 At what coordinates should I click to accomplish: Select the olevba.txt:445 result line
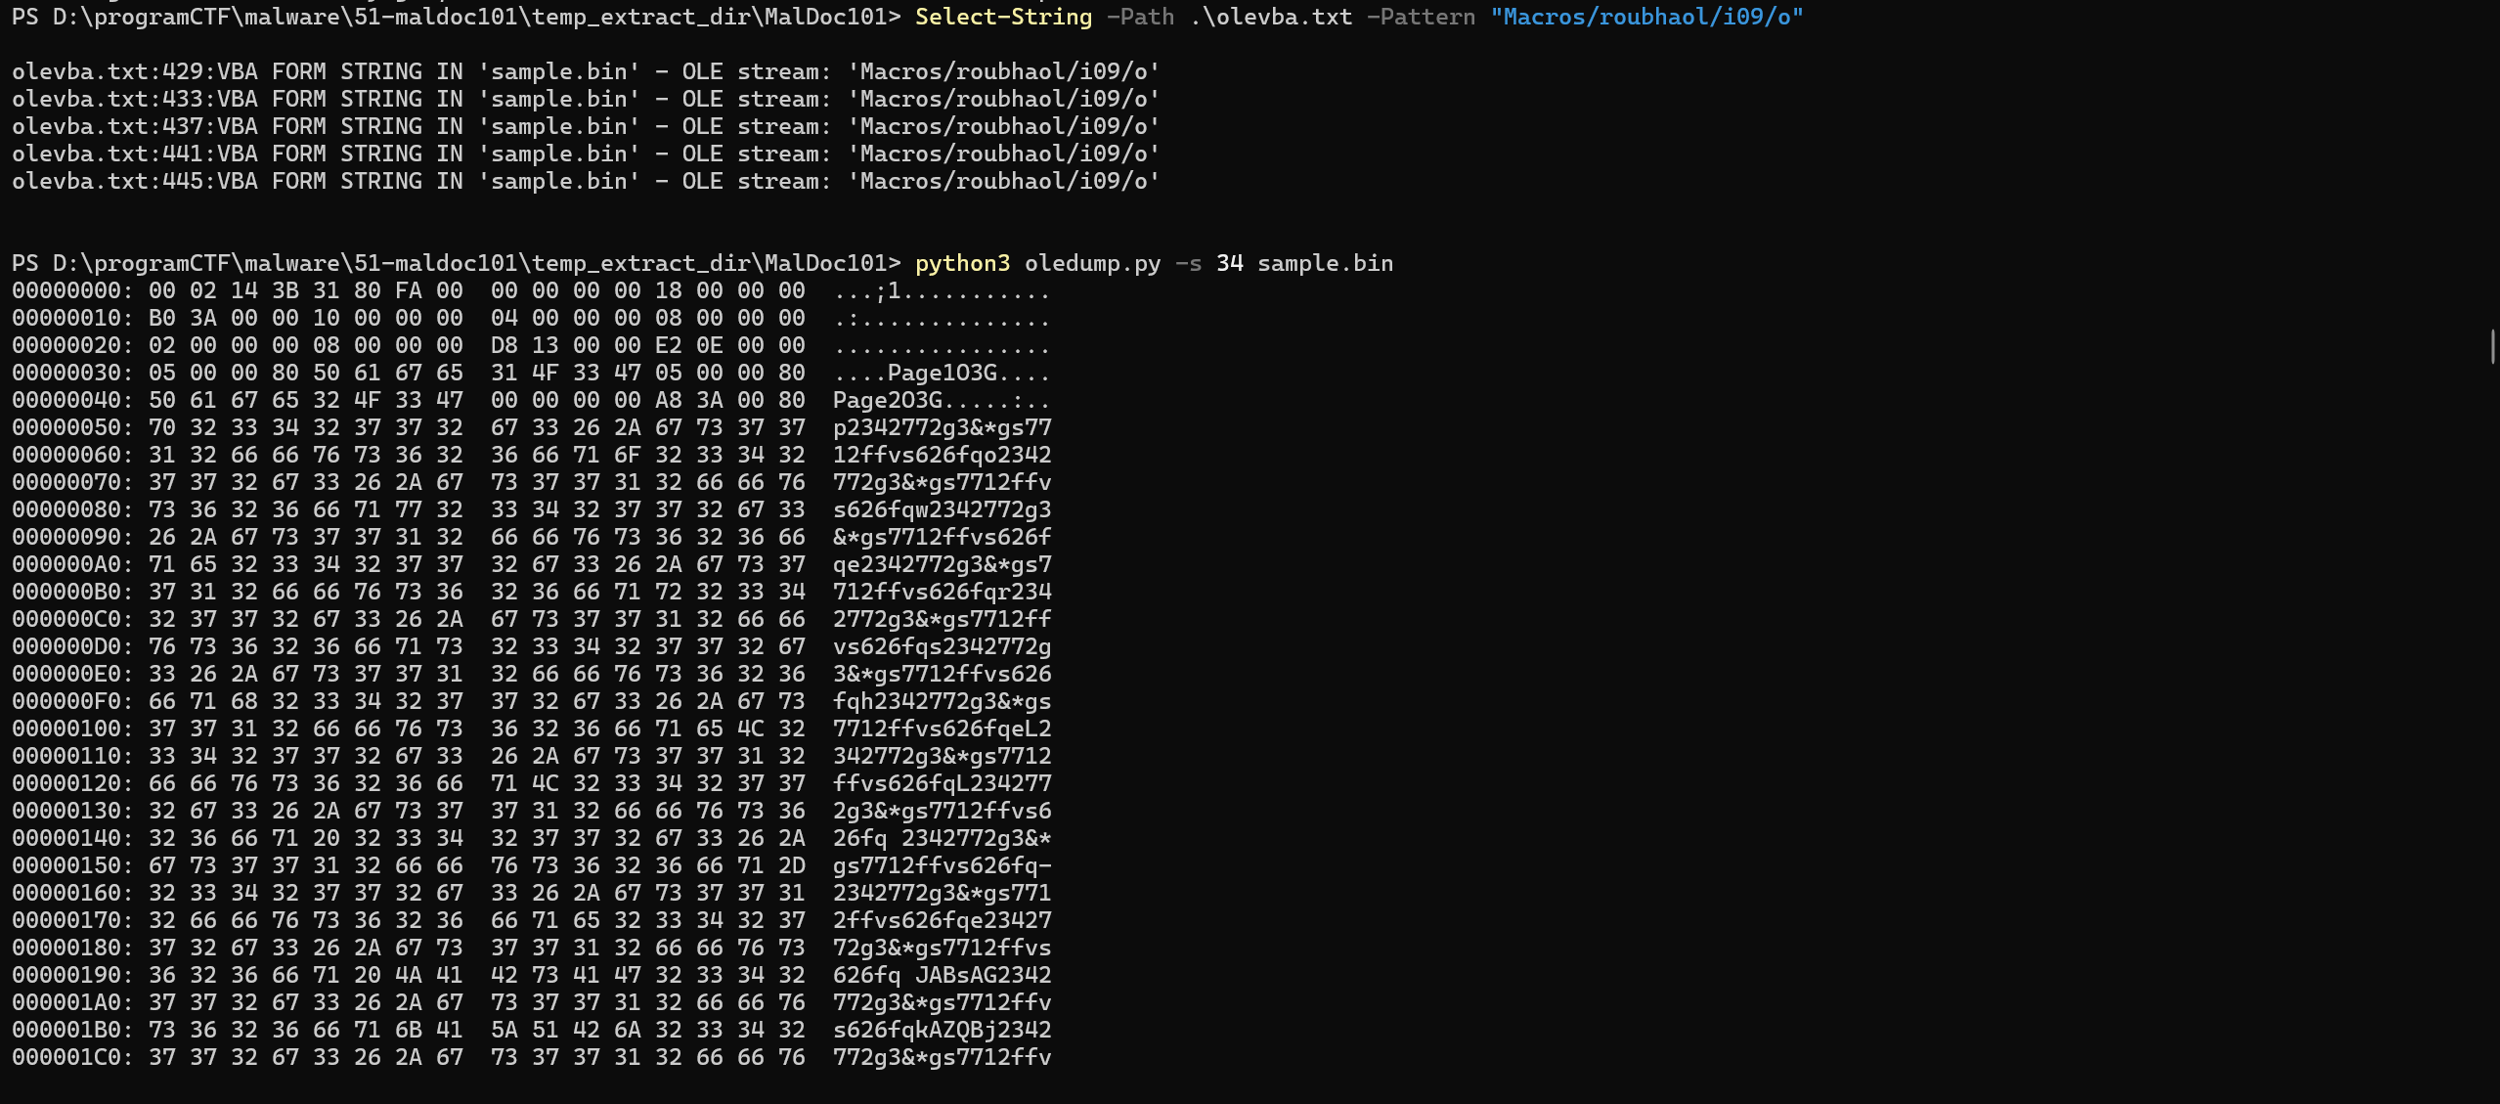[586, 181]
